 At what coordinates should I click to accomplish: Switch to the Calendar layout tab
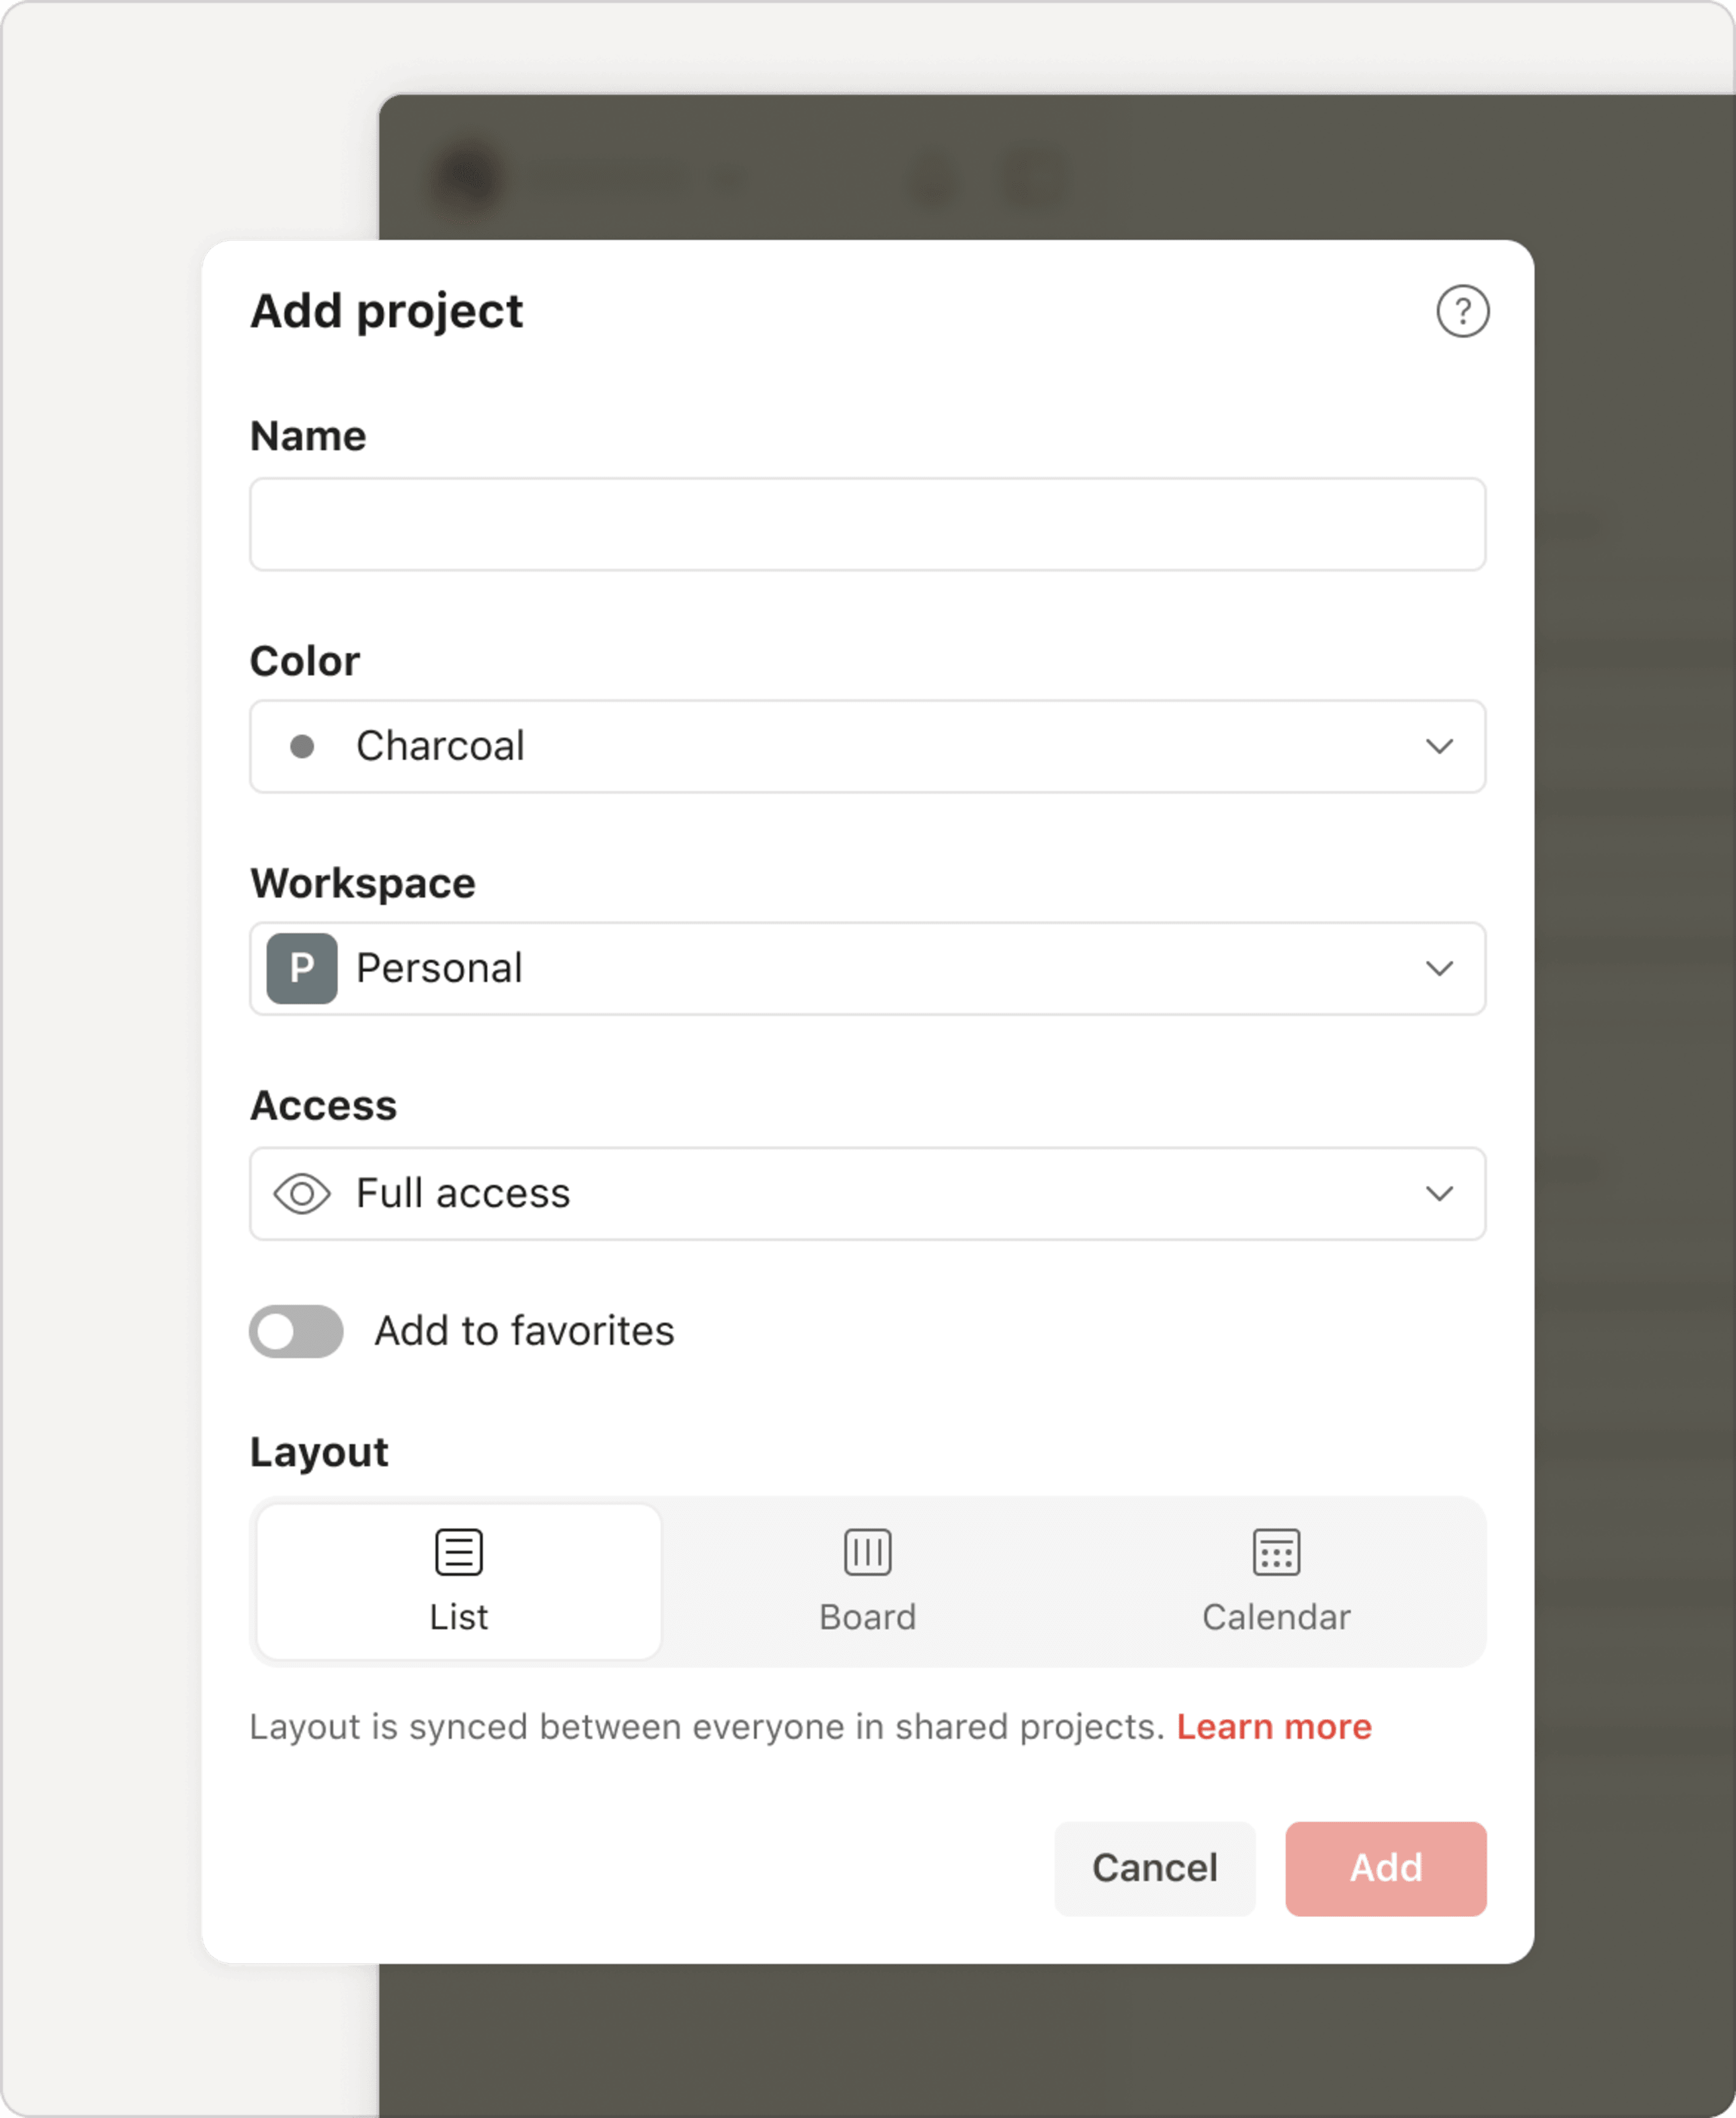[1275, 1582]
